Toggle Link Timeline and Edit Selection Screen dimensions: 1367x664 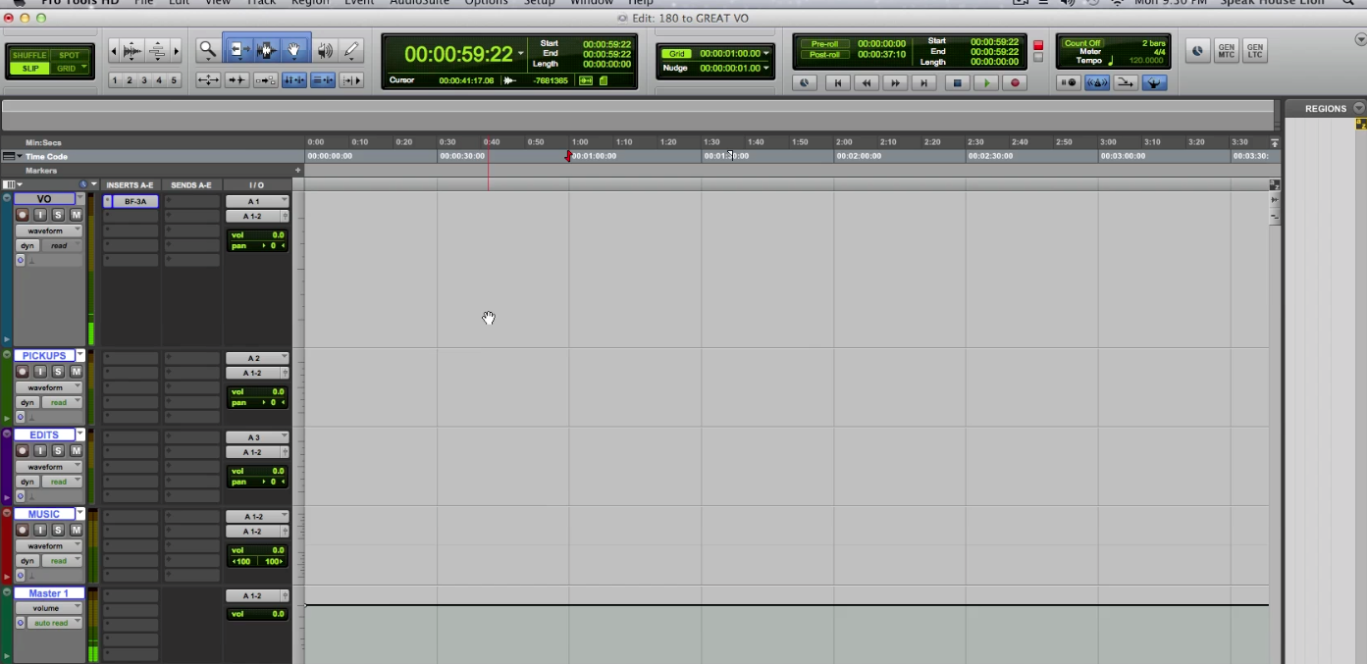coord(293,80)
